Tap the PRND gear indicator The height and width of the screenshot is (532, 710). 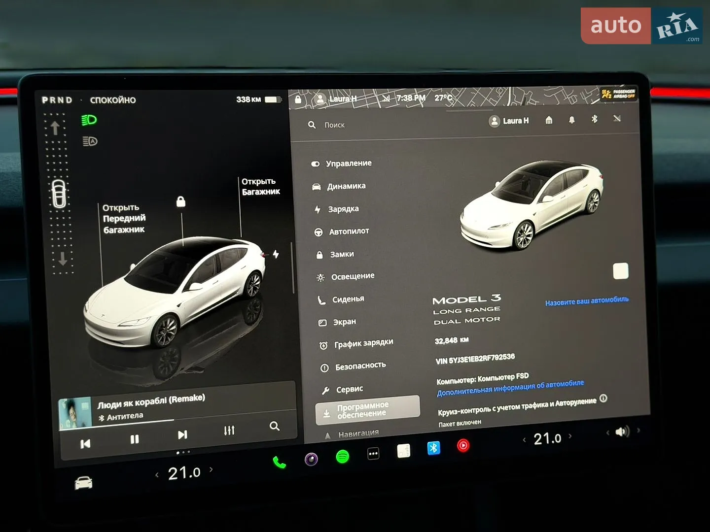point(57,100)
